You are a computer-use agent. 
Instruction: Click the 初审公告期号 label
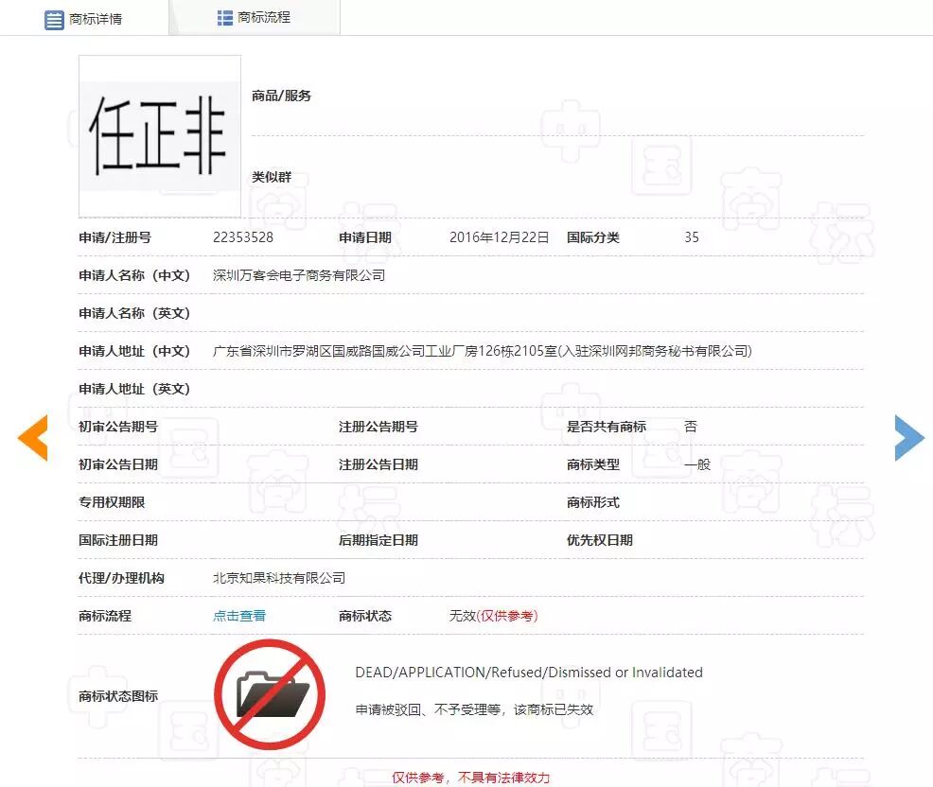(118, 427)
